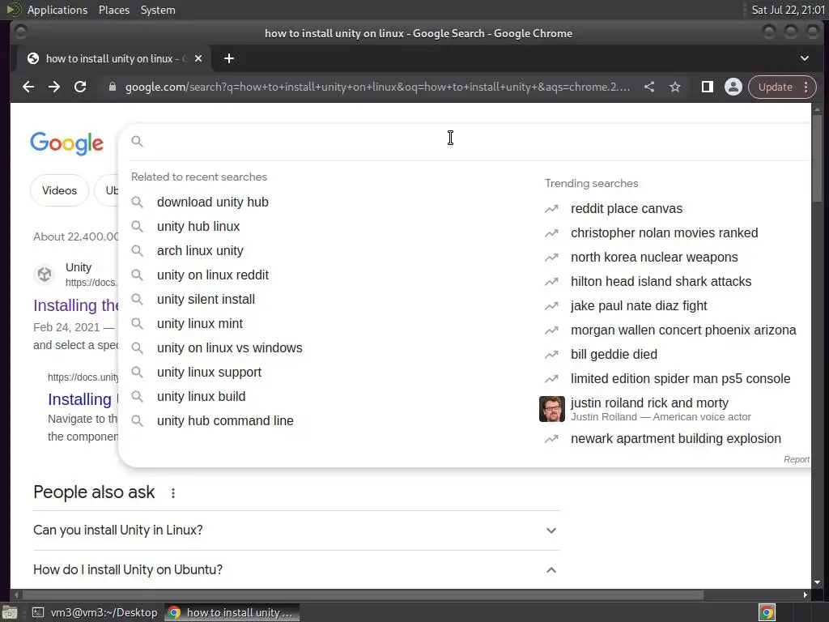This screenshot has width=829, height=622.
Task: Open trending search 'north korea nuclear weapons'
Action: (654, 257)
